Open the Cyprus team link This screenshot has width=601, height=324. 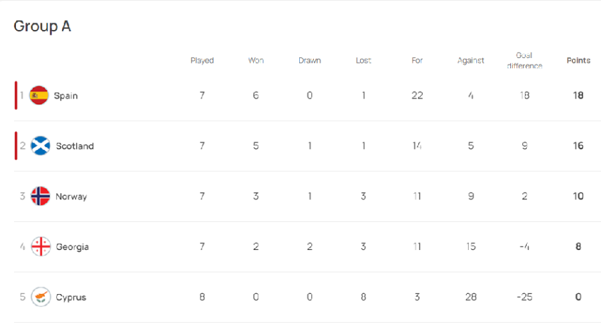(x=71, y=297)
